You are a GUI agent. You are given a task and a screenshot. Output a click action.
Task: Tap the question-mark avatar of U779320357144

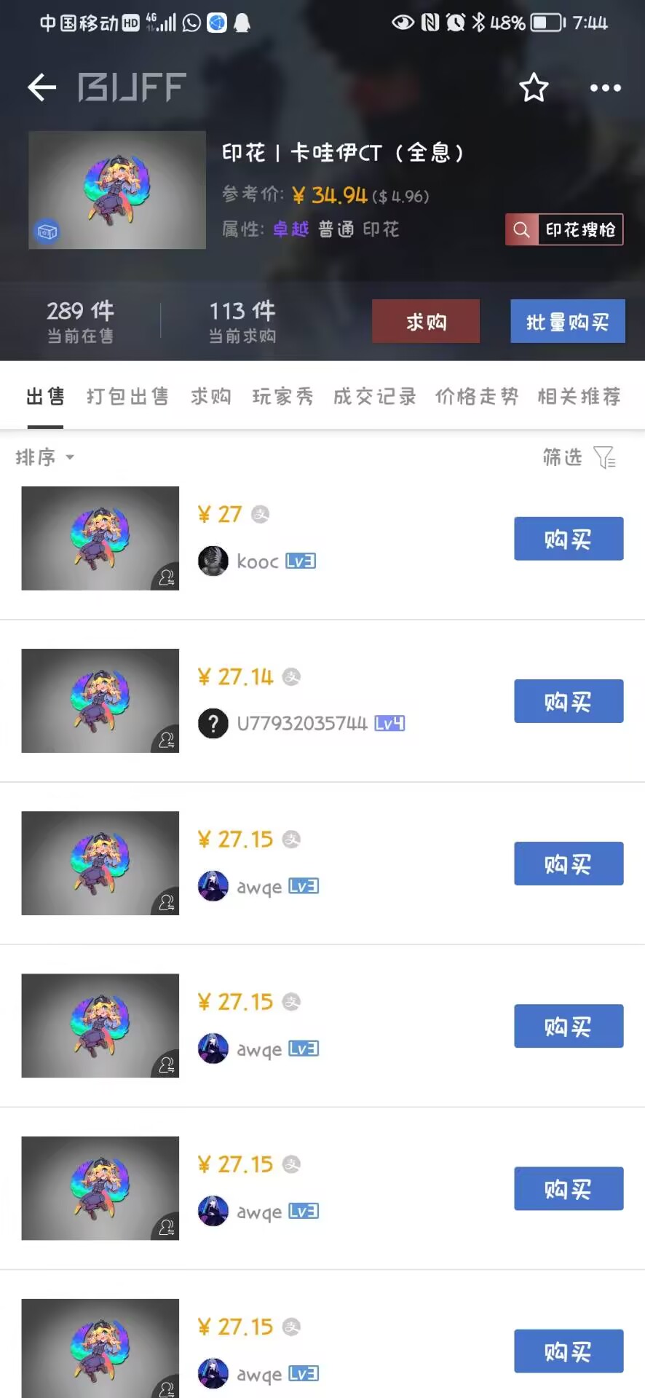click(213, 724)
